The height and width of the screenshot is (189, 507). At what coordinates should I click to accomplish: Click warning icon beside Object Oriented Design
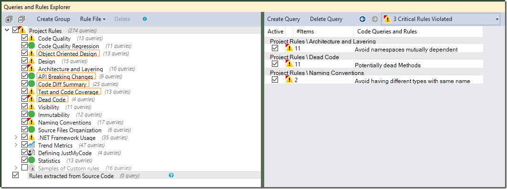(x=31, y=54)
